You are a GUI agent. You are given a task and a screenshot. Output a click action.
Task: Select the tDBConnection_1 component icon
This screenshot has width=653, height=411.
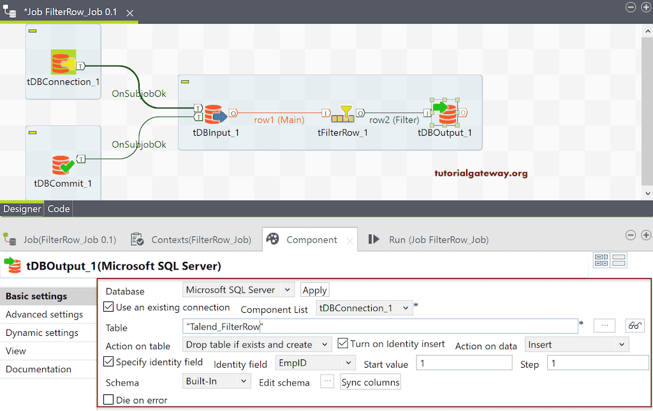pyautogui.click(x=62, y=61)
